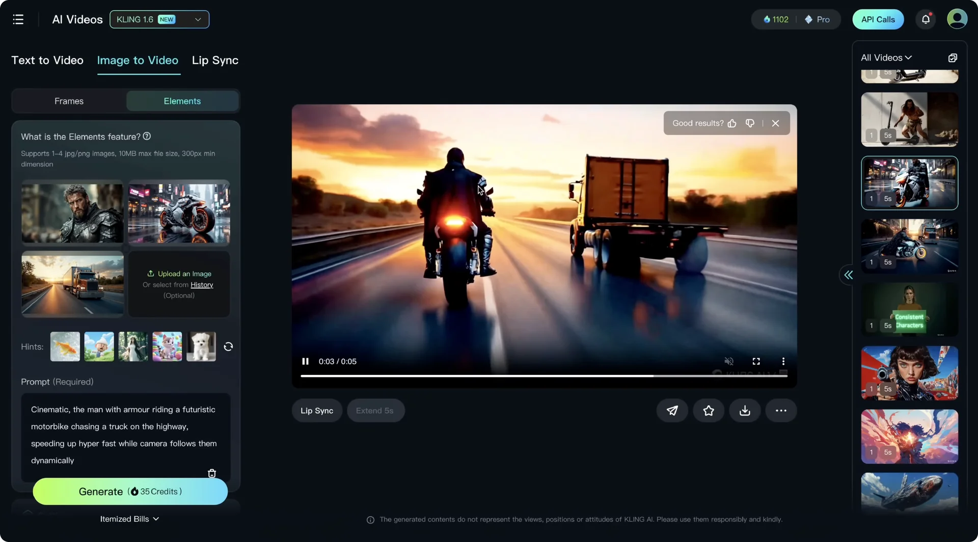978x542 pixels.
Task: Pause the playing video
Action: click(x=305, y=361)
